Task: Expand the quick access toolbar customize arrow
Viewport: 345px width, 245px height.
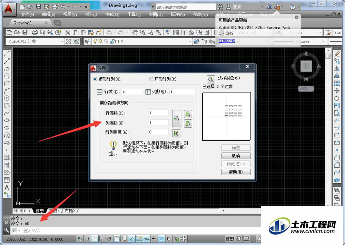Action: point(86,7)
